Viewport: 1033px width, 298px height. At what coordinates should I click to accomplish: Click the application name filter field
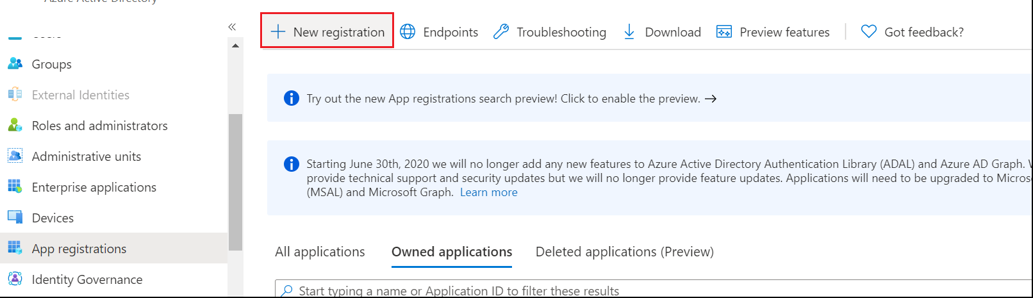577,291
